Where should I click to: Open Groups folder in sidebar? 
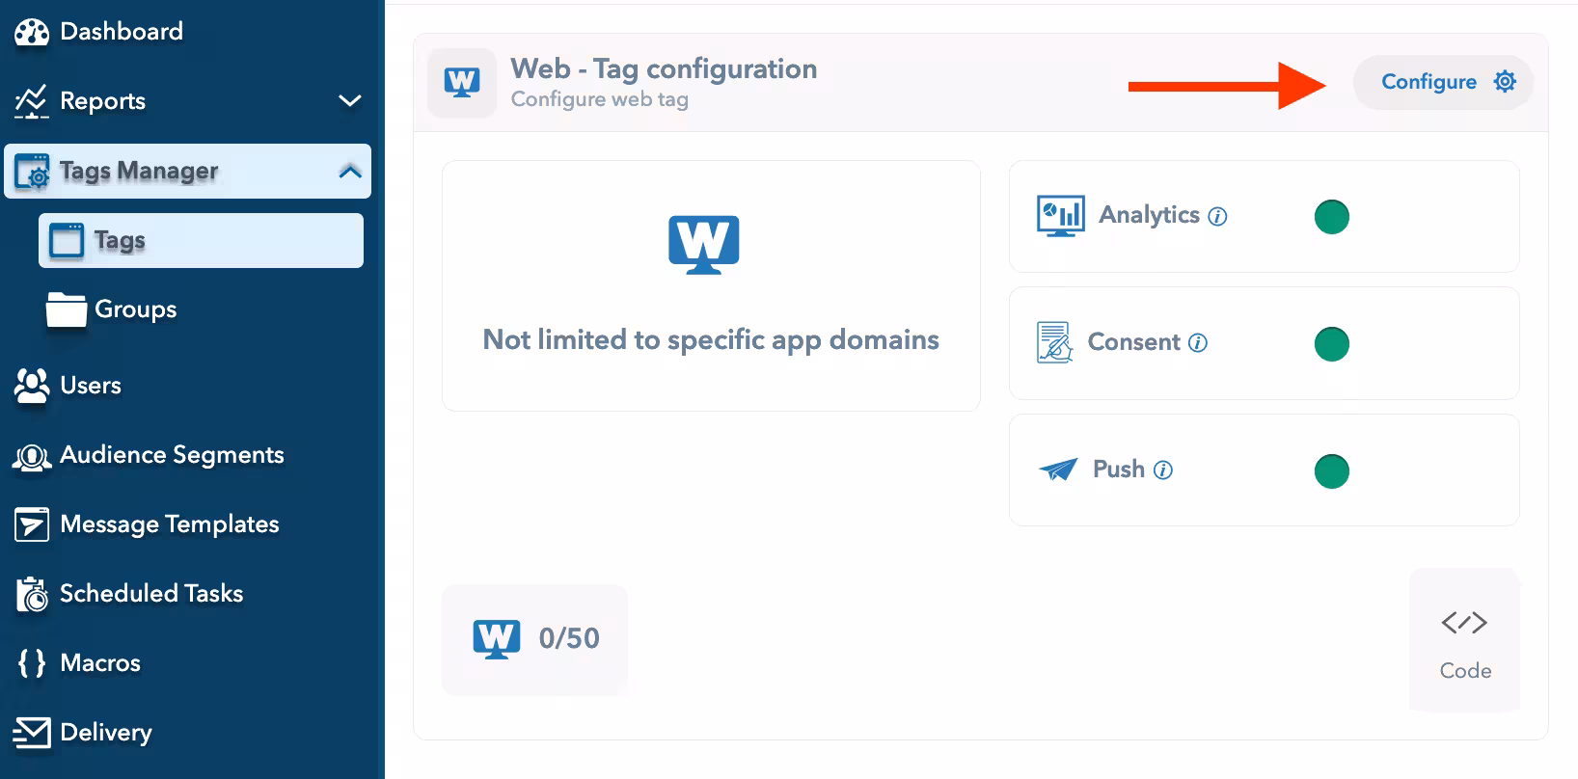coord(135,309)
